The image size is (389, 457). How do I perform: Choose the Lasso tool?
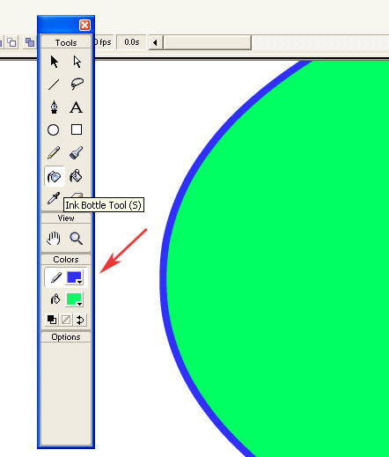coord(77,84)
